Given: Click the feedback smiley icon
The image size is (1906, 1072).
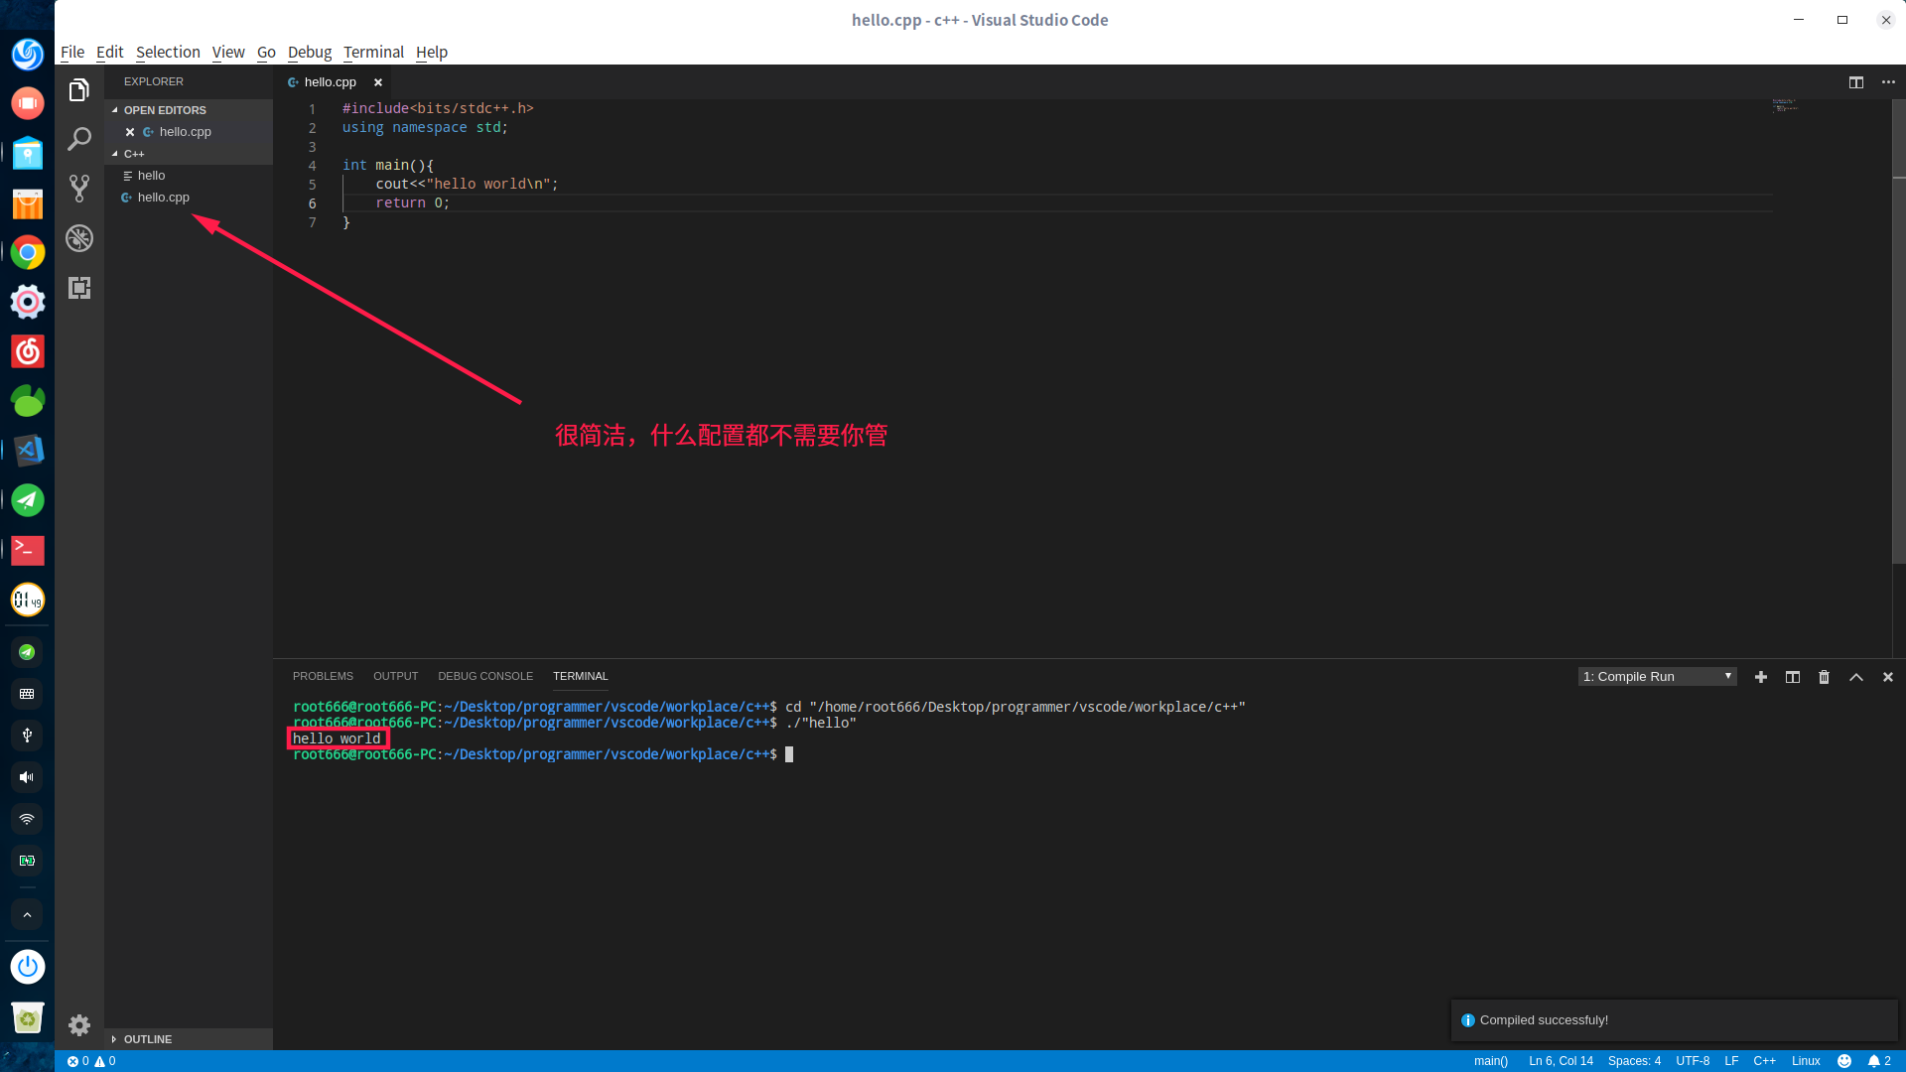Looking at the screenshot, I should pyautogui.click(x=1844, y=1061).
